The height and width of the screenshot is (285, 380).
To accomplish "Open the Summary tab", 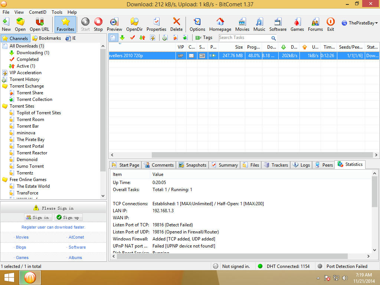I will [x=225, y=165].
